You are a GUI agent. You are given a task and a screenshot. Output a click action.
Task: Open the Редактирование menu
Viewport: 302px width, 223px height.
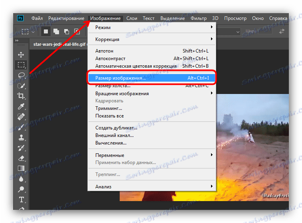[x=66, y=18]
